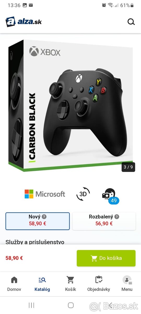The image size is (141, 314).
Task: Tap help icon next to Rozbalený
Action: pyautogui.click(x=117, y=217)
